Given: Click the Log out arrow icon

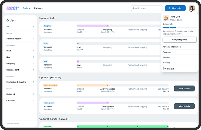Looking at the screenshot, I should [164, 69].
